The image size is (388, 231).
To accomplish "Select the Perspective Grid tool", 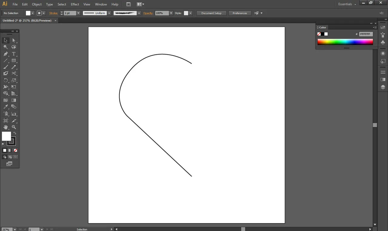I will point(14,94).
